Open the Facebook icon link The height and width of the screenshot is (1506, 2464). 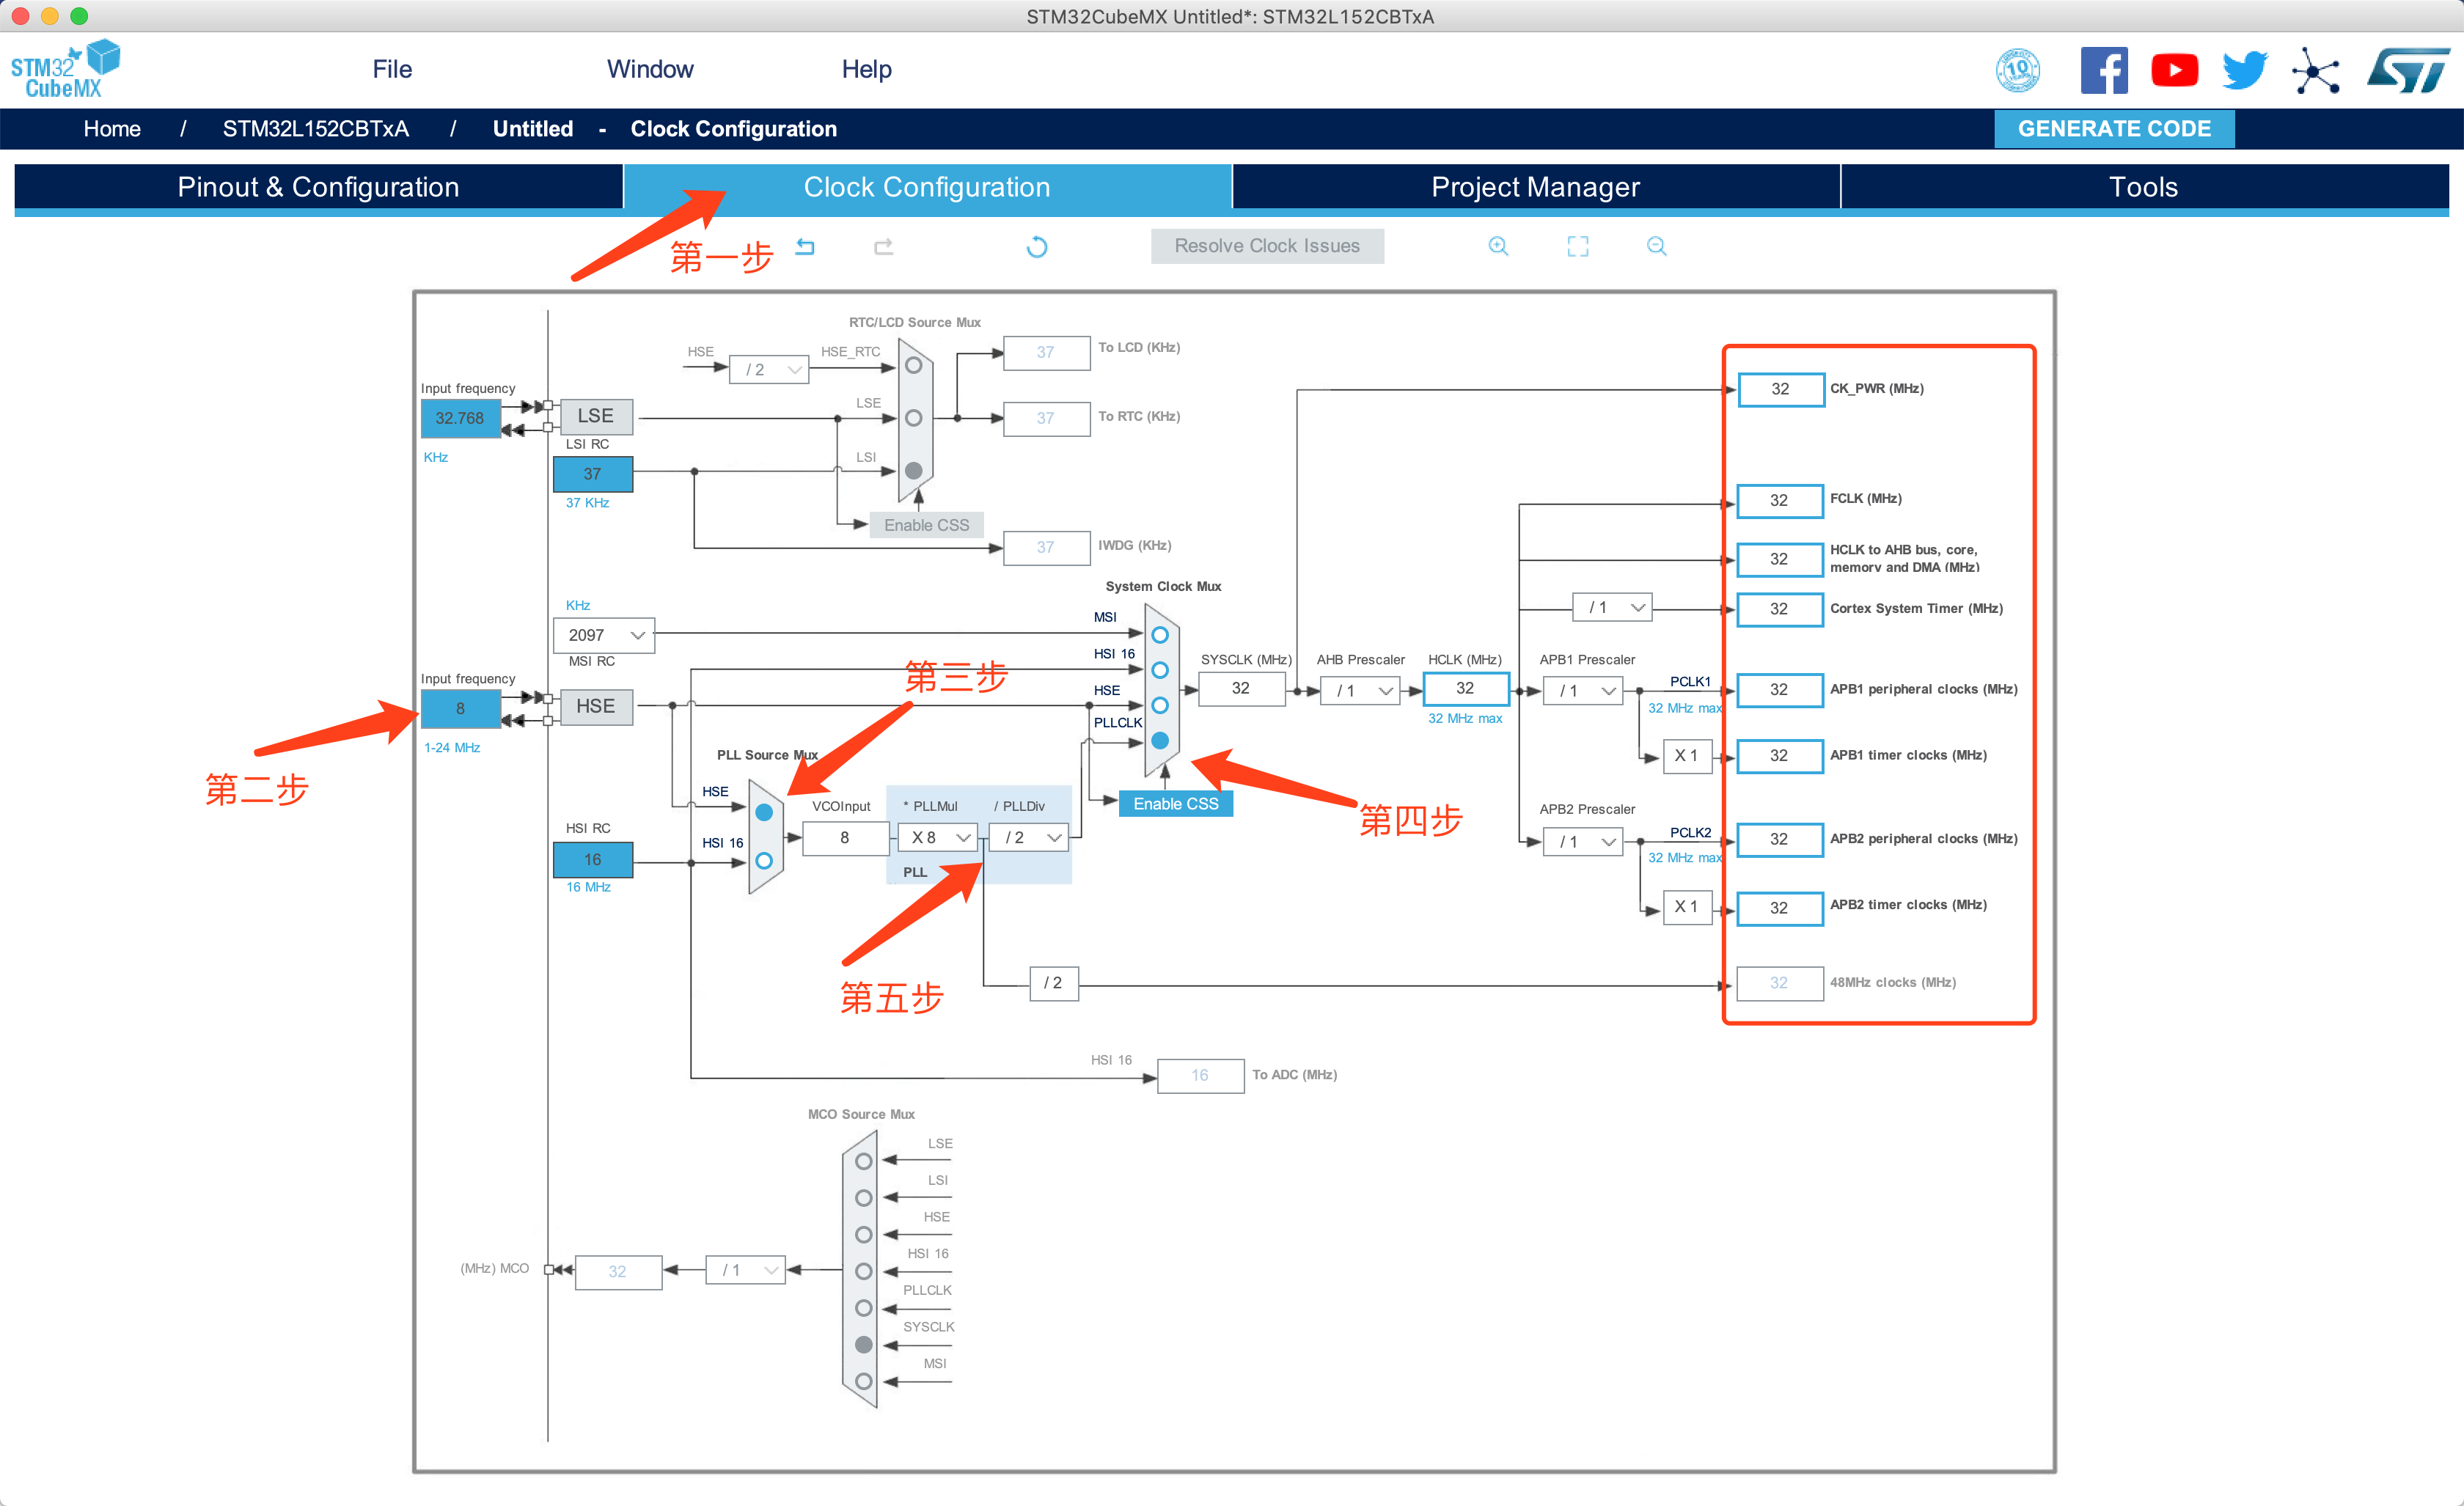(x=2103, y=70)
